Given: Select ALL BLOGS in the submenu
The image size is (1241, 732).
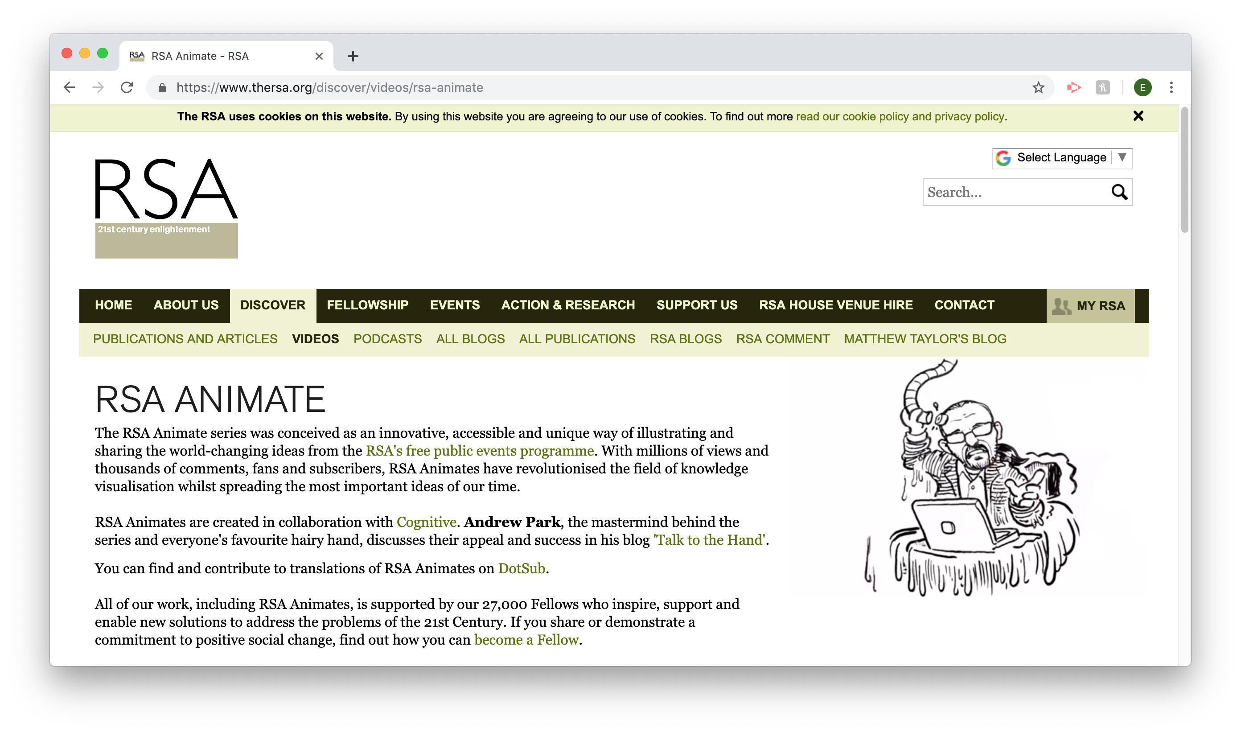Looking at the screenshot, I should (470, 339).
